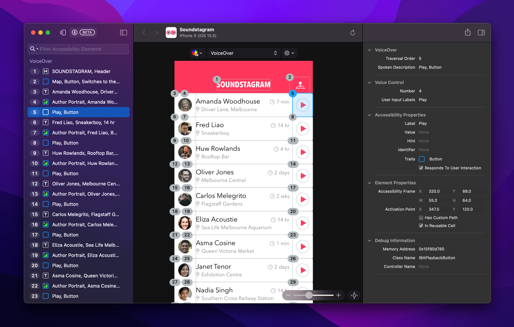Click the zoom slider knob
This screenshot has width=514, height=327.
tap(309, 295)
